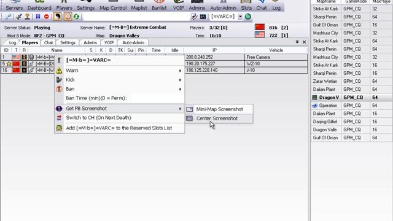Screen dimensions: 393x221
Task: Open the tab panel options dropdown arrow
Action: 297,42
